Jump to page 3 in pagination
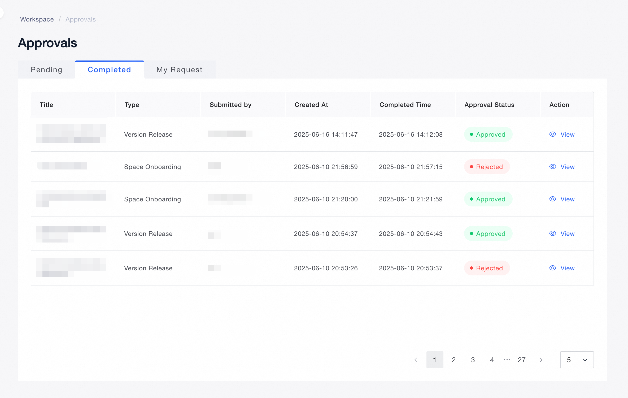This screenshot has width=628, height=398. tap(473, 360)
